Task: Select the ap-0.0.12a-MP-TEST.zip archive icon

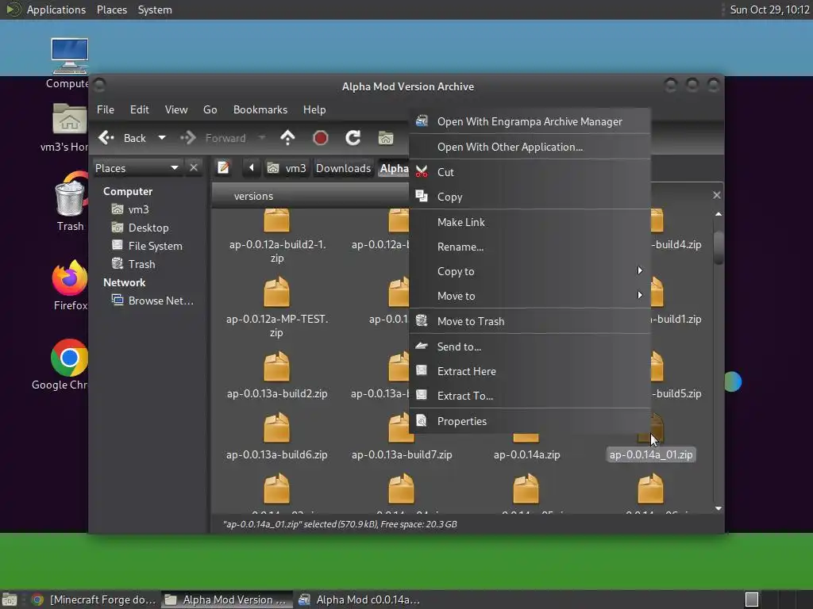Action: (277, 292)
